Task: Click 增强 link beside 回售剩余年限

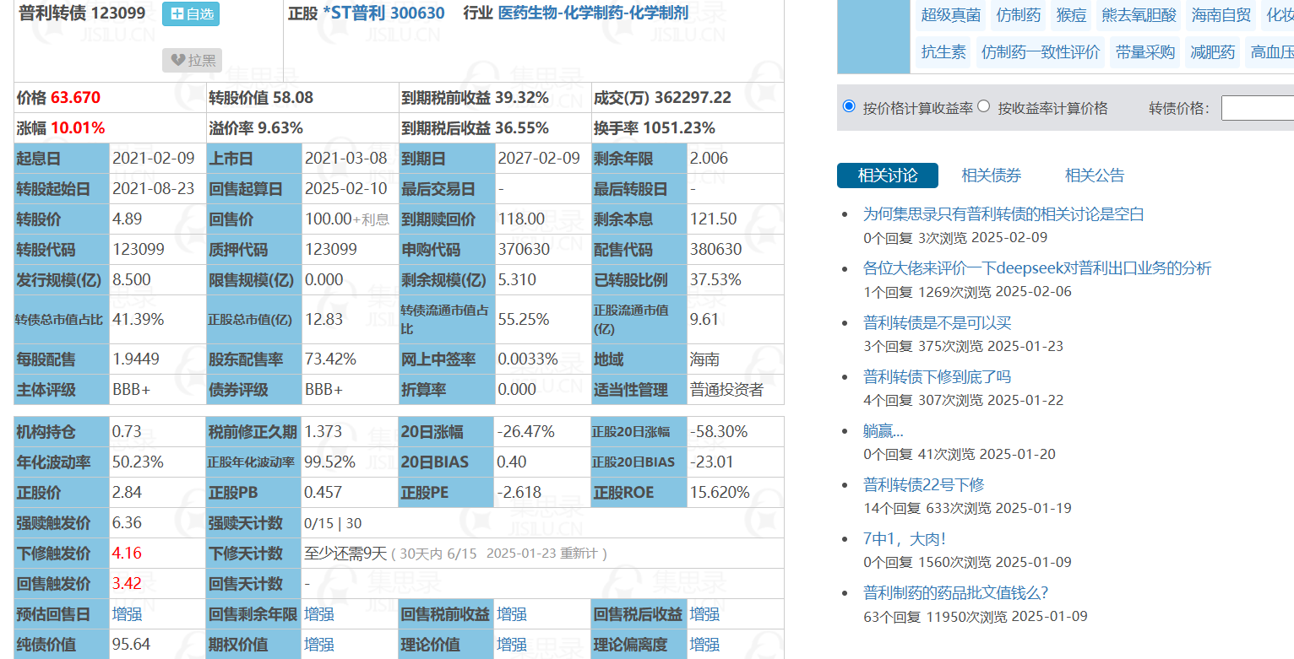Action: tap(319, 614)
